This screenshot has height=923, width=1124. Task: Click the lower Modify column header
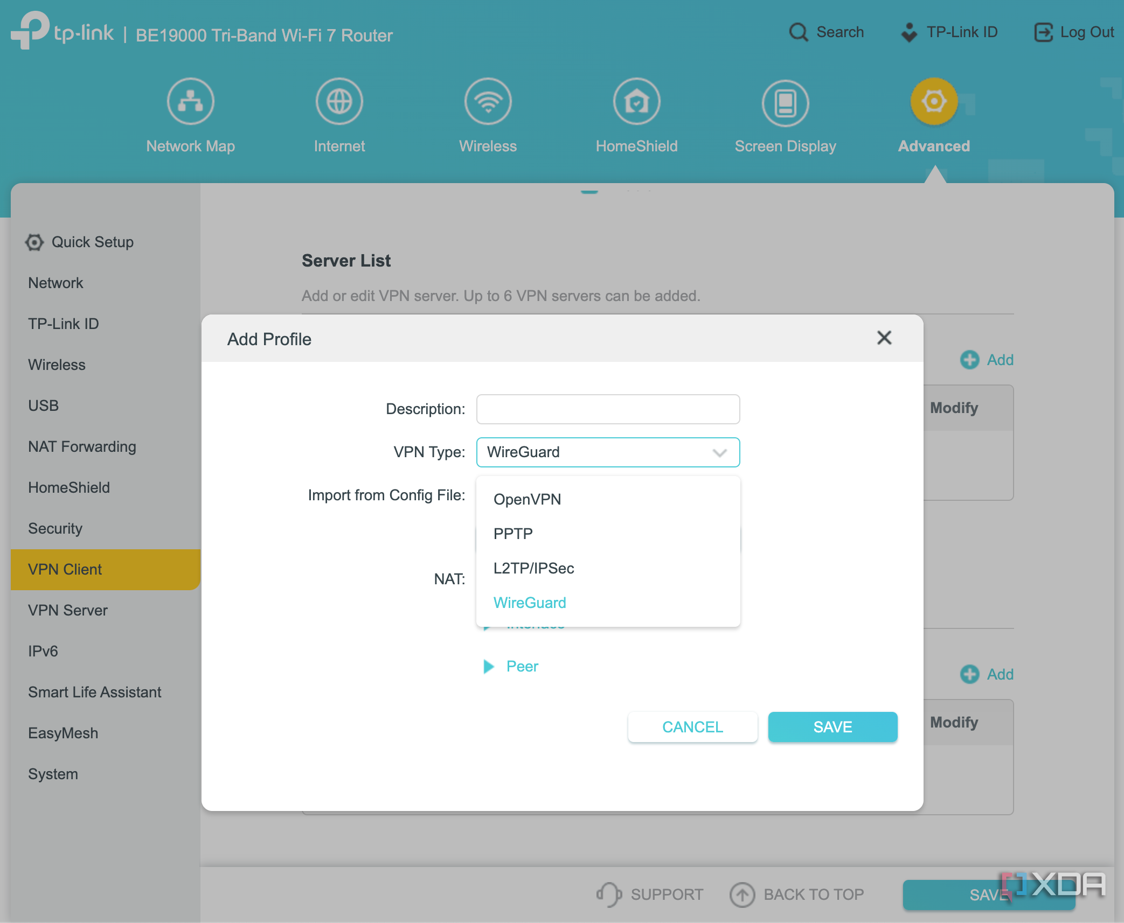click(954, 723)
